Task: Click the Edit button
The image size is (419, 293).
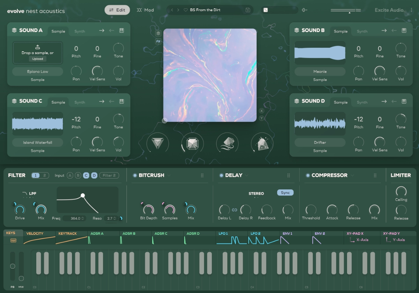Action: click(117, 10)
